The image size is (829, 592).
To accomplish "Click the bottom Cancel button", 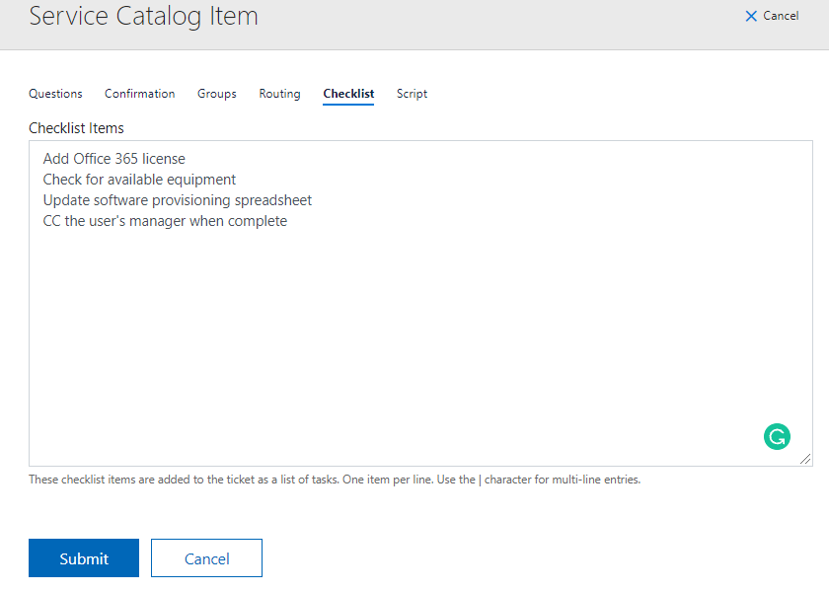I will click(x=206, y=558).
